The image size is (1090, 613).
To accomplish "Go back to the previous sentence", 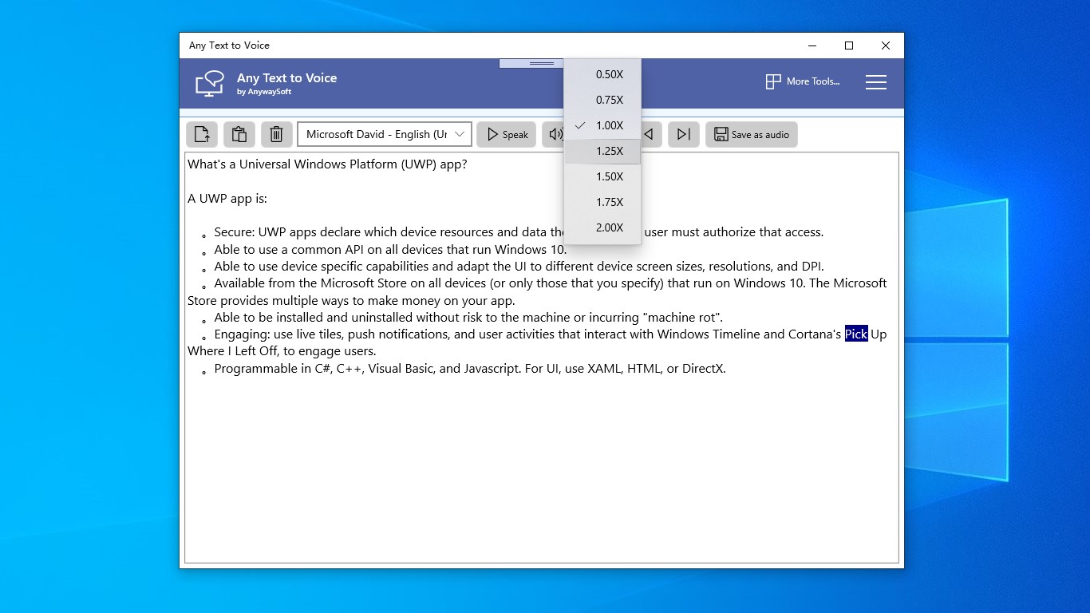I will point(649,134).
